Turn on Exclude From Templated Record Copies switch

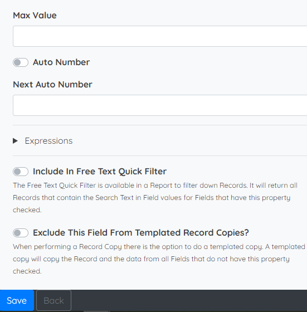tap(21, 233)
